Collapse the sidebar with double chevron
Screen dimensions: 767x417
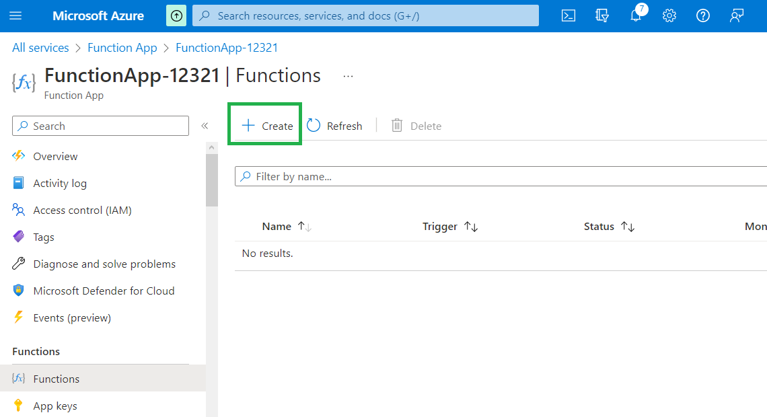click(205, 126)
